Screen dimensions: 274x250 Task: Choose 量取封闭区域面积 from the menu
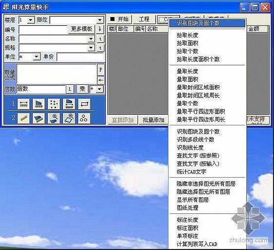pos(207,87)
